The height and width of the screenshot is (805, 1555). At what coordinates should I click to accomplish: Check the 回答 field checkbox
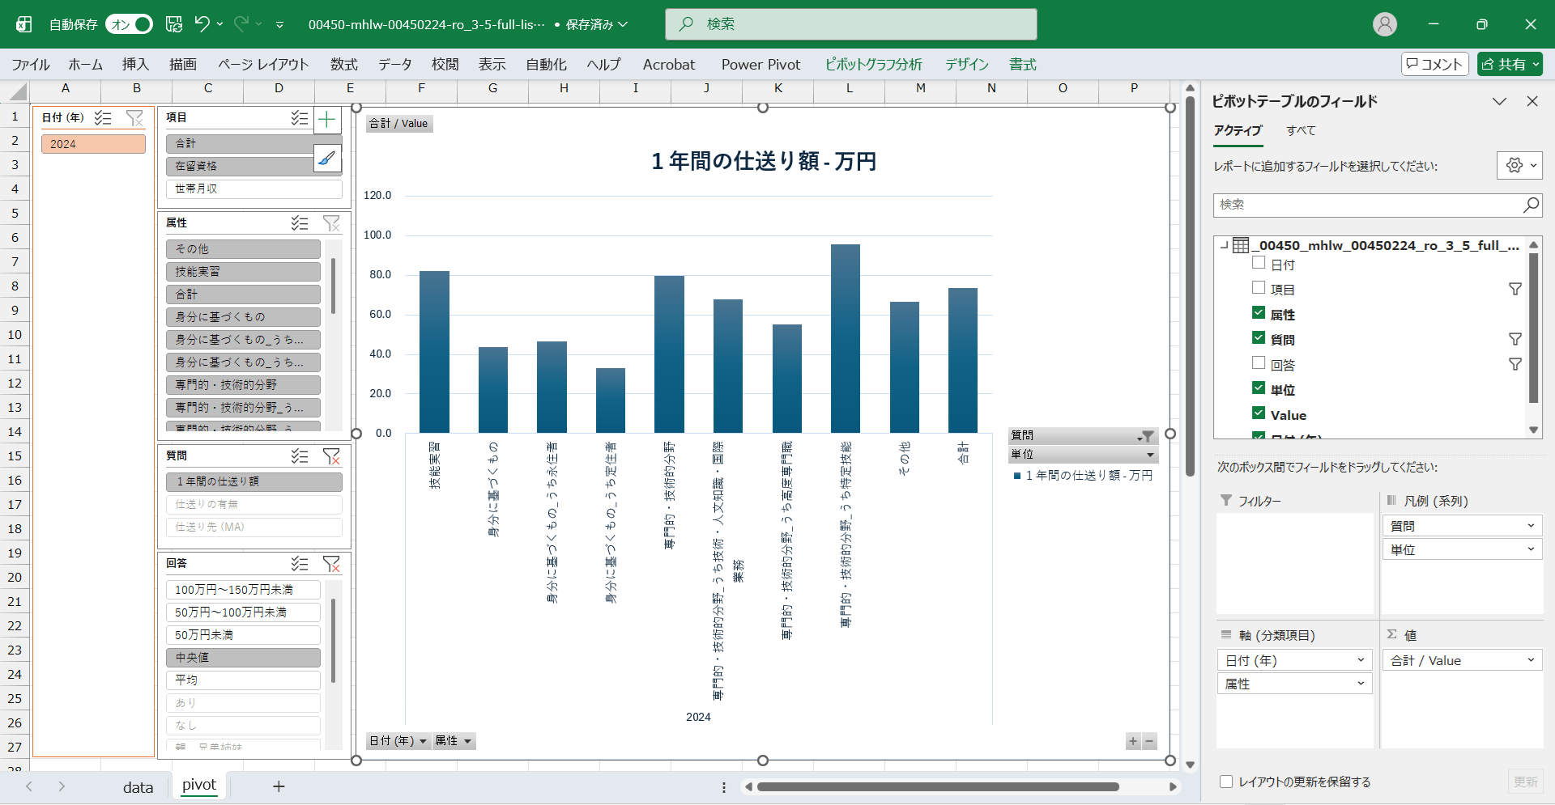pos(1259,363)
